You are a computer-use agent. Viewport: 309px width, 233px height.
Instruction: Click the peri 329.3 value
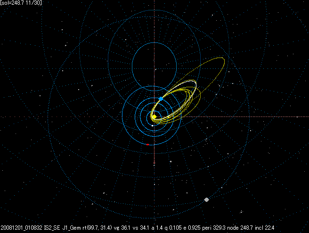click(214, 228)
